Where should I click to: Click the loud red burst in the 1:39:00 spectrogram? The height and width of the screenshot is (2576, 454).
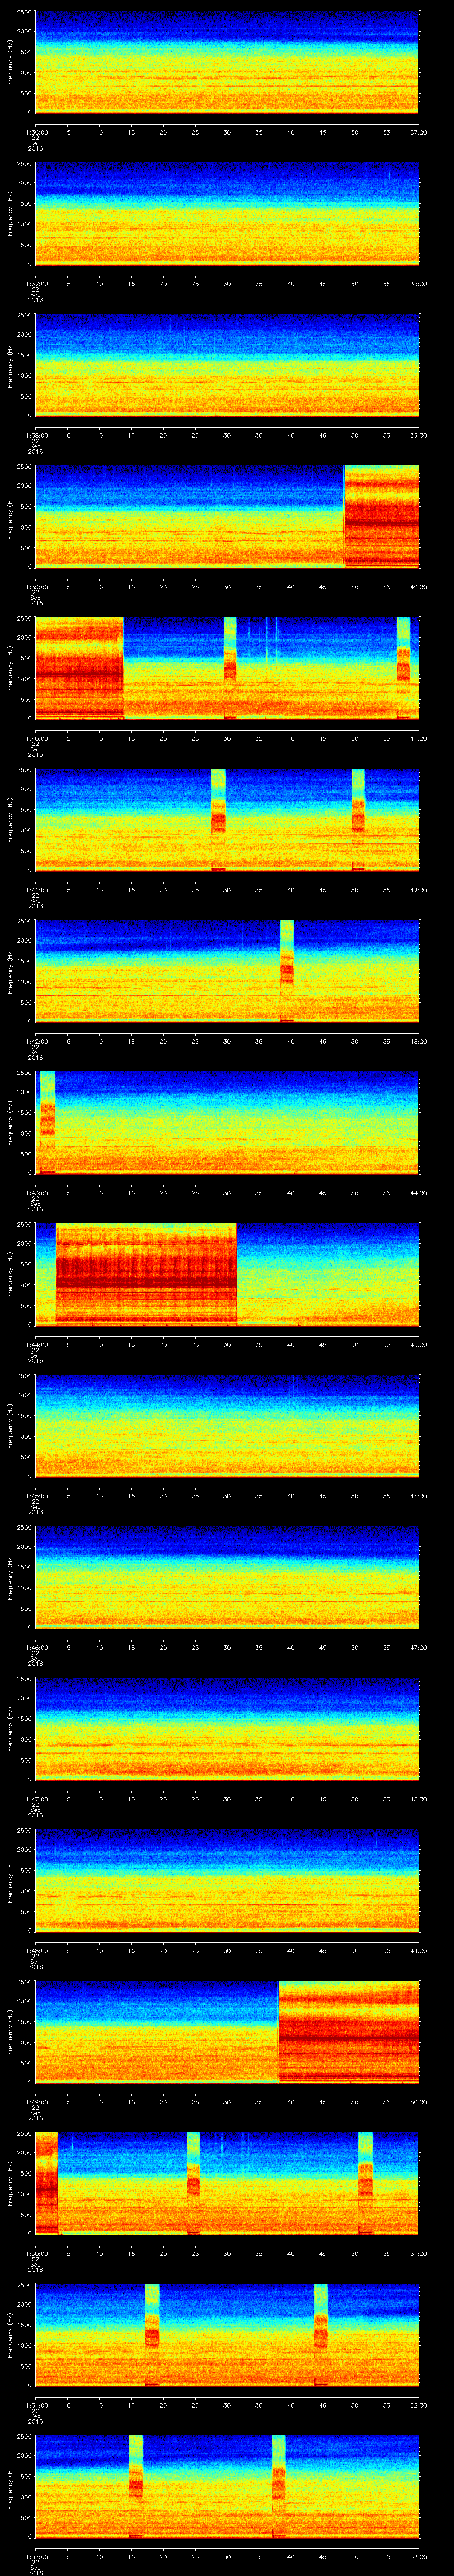(381, 516)
